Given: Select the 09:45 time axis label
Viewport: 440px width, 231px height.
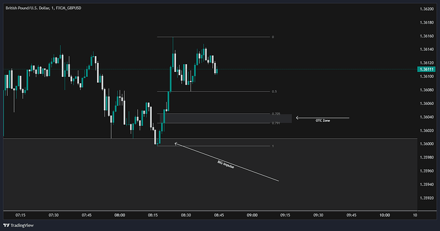Looking at the screenshot, I should point(351,215).
